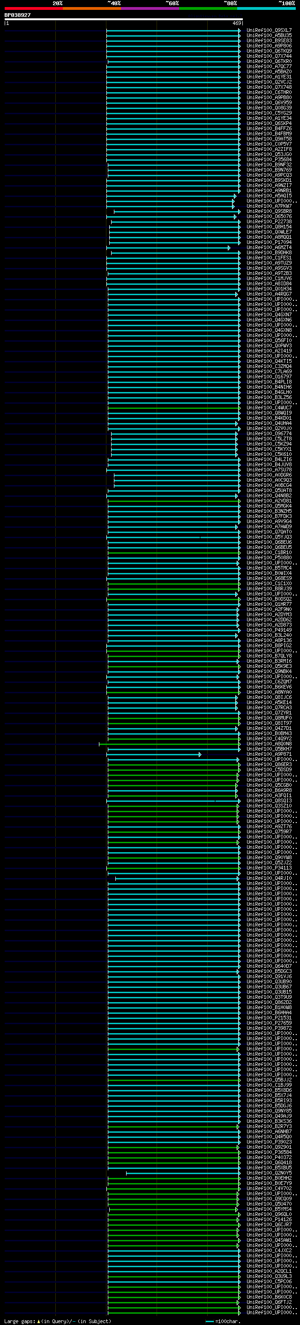300x1325 pixels.
Task: Click the alignment bar for UniRef100_A6MZT4
Action: [168, 248]
